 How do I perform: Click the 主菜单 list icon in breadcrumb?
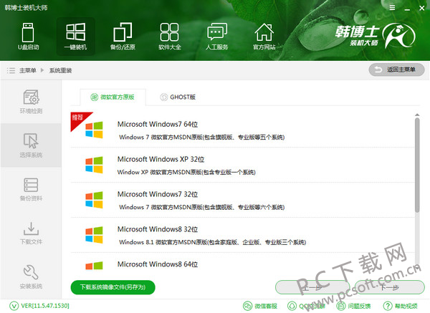(11, 70)
